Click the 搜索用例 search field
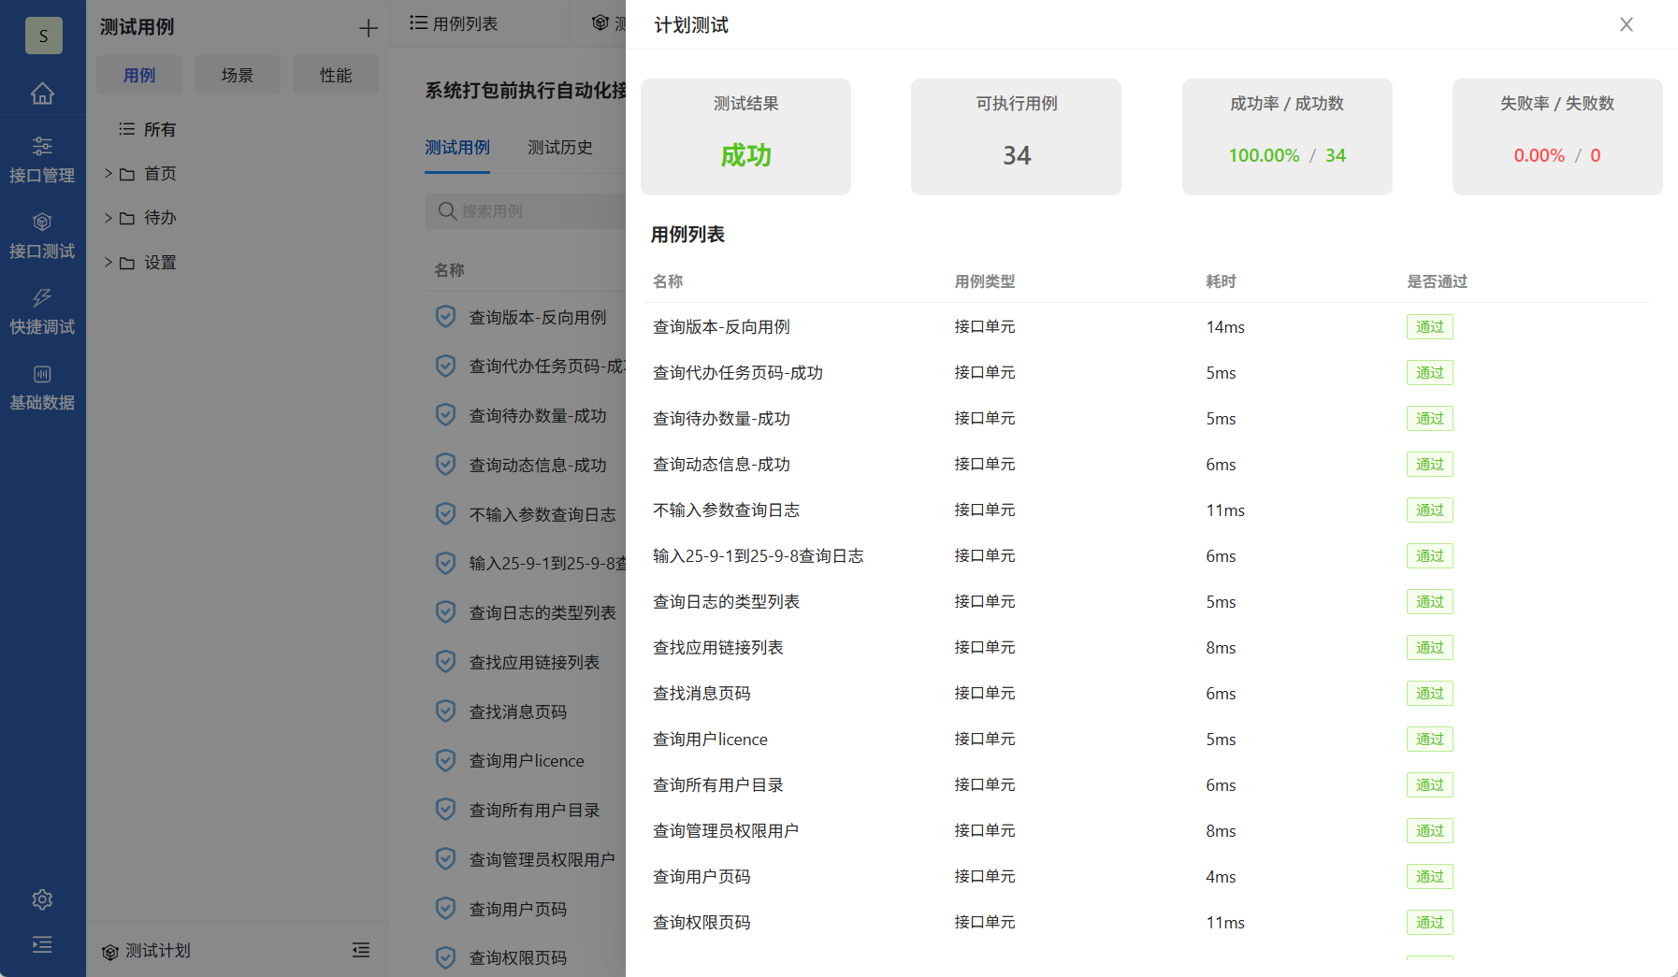The height and width of the screenshot is (977, 1678). tap(526, 211)
